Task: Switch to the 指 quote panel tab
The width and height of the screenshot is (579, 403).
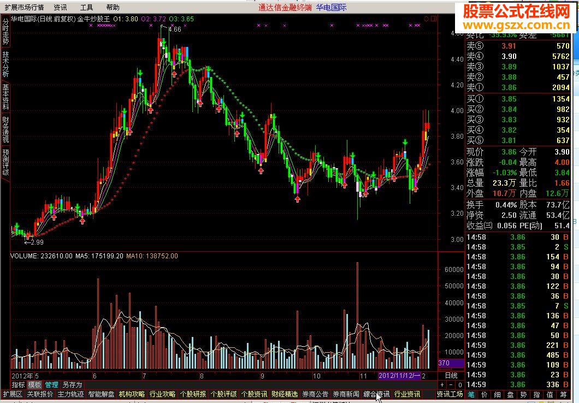Action: (537, 394)
